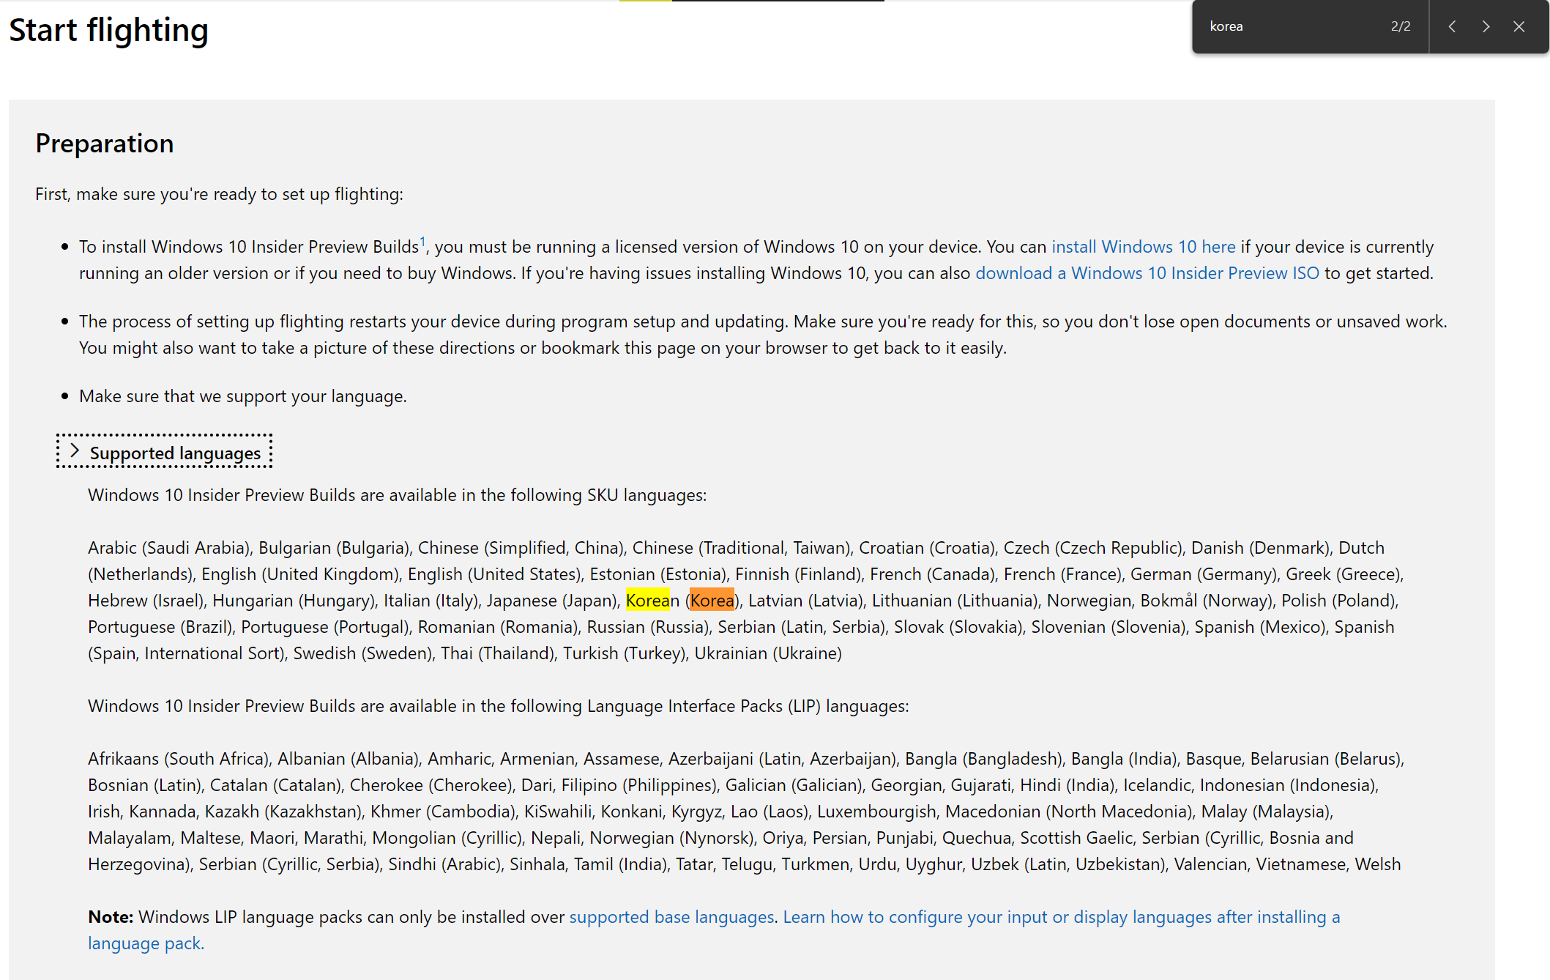1550x980 pixels.
Task: Click the Start flighting heading
Action: coord(109,30)
